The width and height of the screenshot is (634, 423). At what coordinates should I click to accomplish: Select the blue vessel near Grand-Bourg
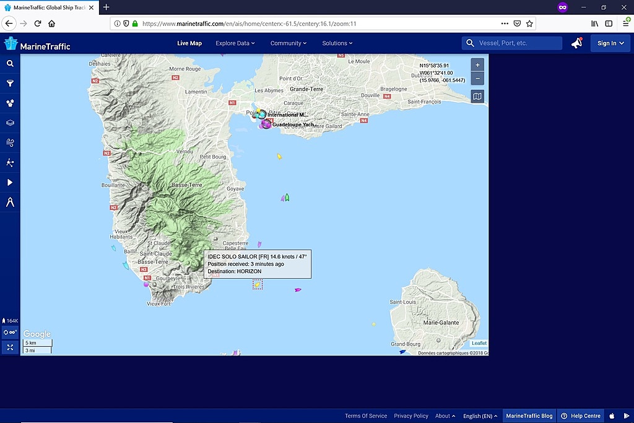tap(402, 352)
